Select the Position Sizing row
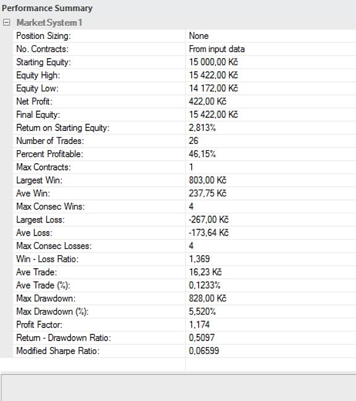This screenshot has width=356, height=401. [x=184, y=36]
